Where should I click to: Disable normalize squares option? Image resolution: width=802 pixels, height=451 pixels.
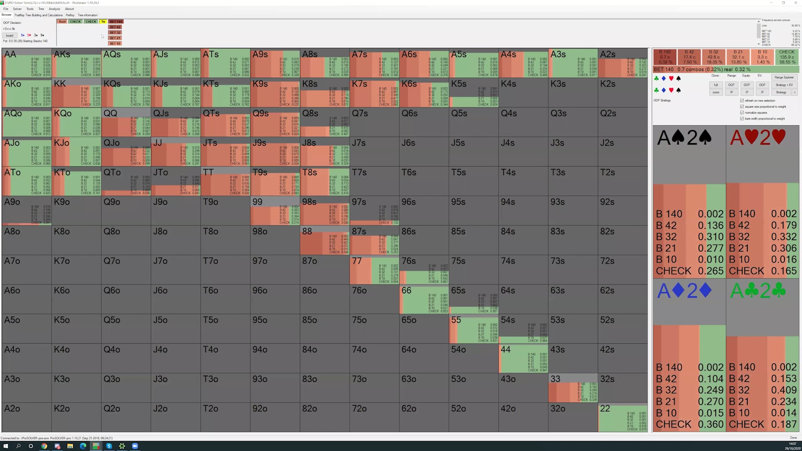coord(742,112)
